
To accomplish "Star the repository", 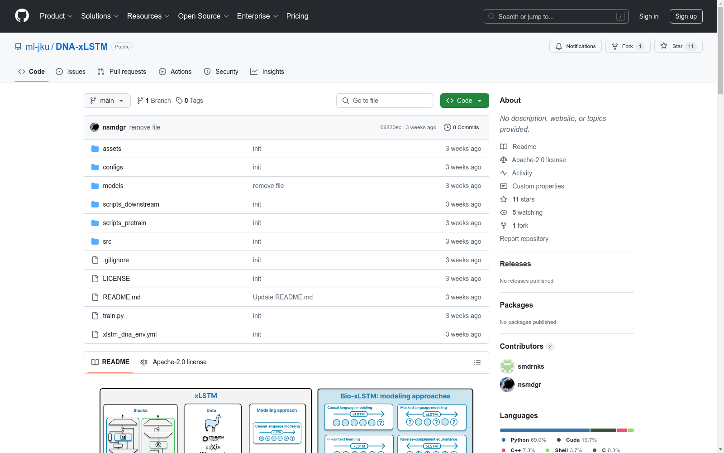I will point(678,46).
